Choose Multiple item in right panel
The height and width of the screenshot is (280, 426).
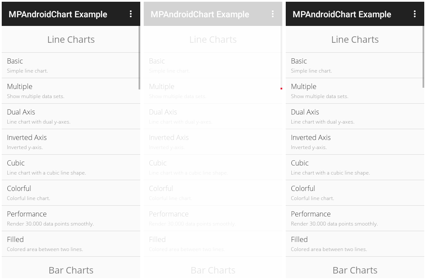click(x=353, y=91)
